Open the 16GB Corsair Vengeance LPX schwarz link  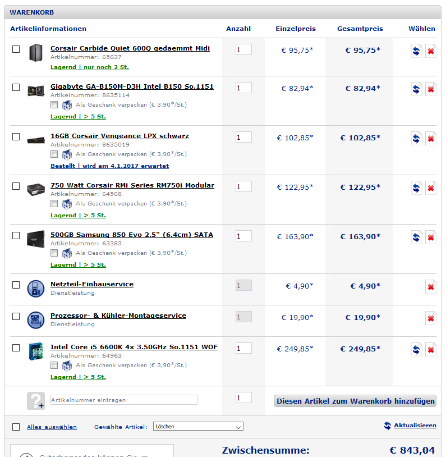(119, 136)
